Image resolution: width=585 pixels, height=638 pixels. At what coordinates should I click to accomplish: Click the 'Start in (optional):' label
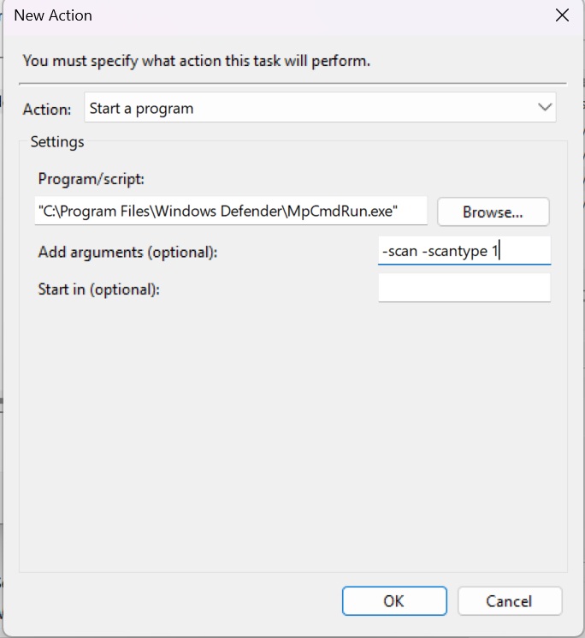[99, 289]
